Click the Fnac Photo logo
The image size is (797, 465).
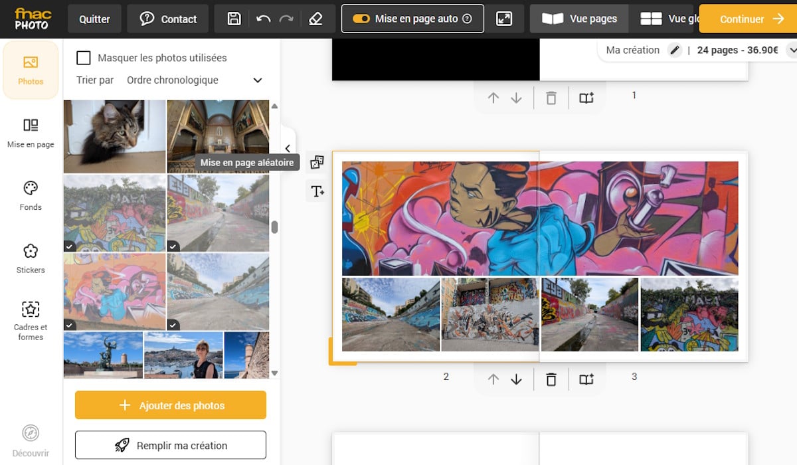tap(33, 19)
